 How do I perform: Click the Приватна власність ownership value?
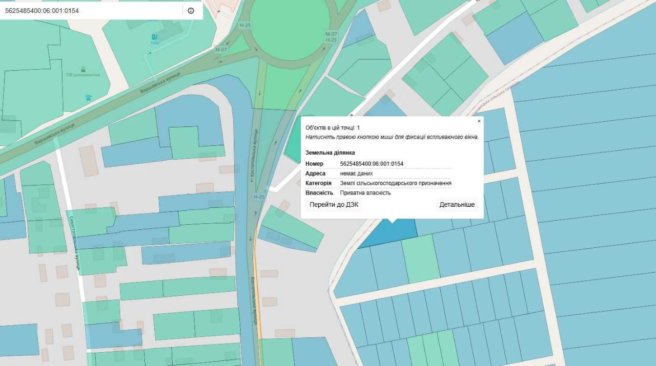(x=365, y=193)
